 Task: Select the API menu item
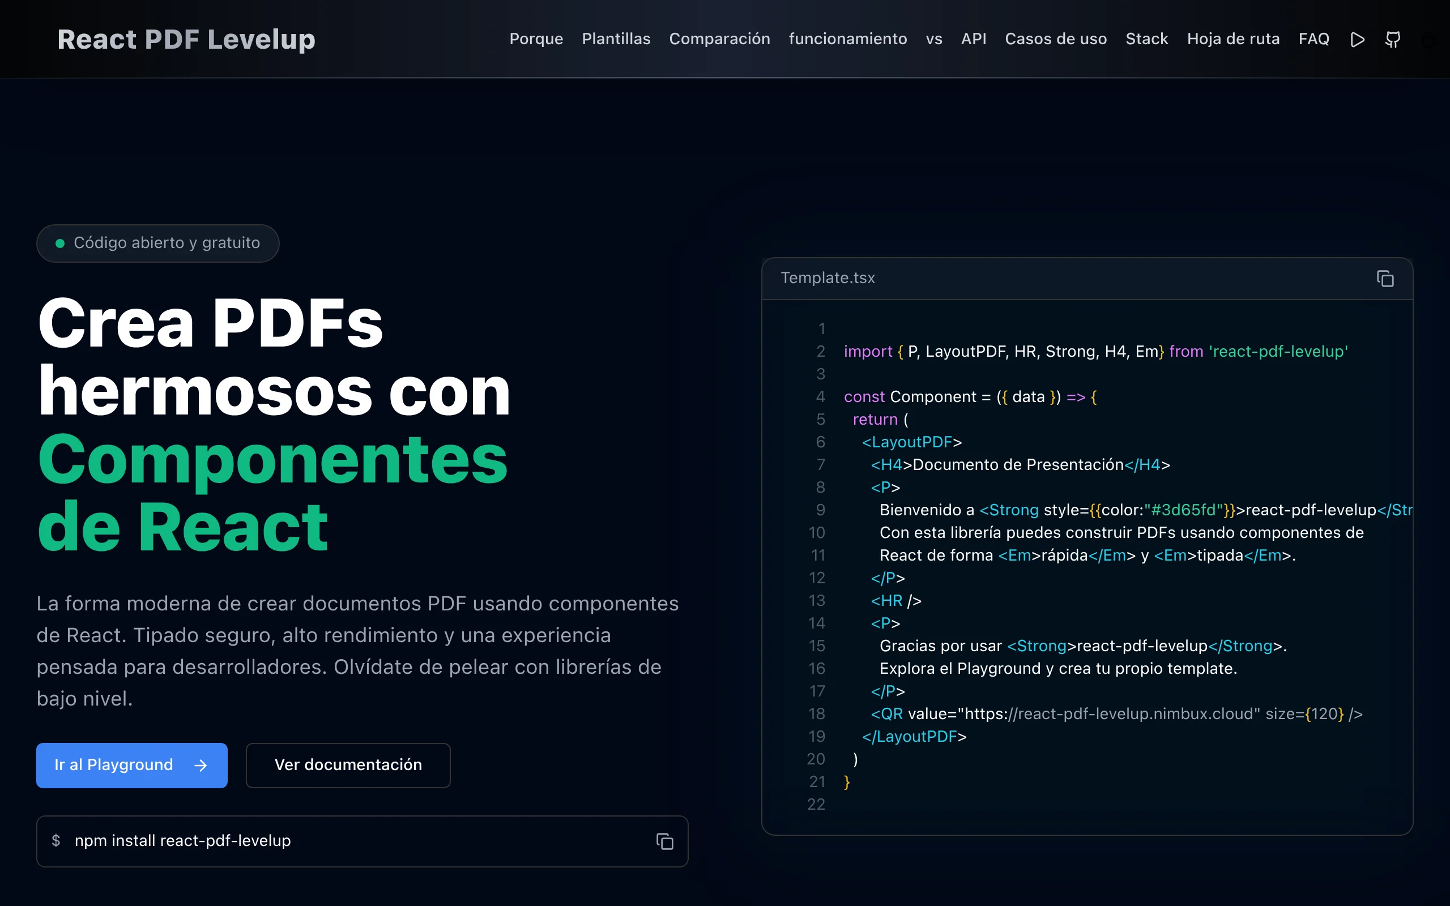973,39
